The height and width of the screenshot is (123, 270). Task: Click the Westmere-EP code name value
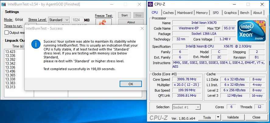pyautogui.click(x=189, y=28)
